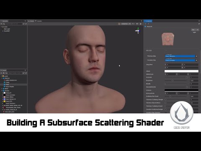
Task: Expand the HeadHRP node
Action: coord(3,31)
